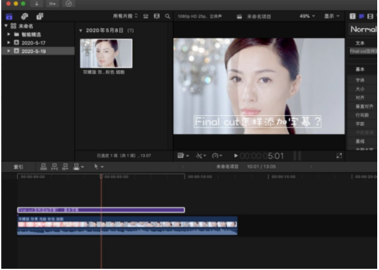Click connect clip to primary storyline icon
379x270 pixels.
[x=43, y=167]
